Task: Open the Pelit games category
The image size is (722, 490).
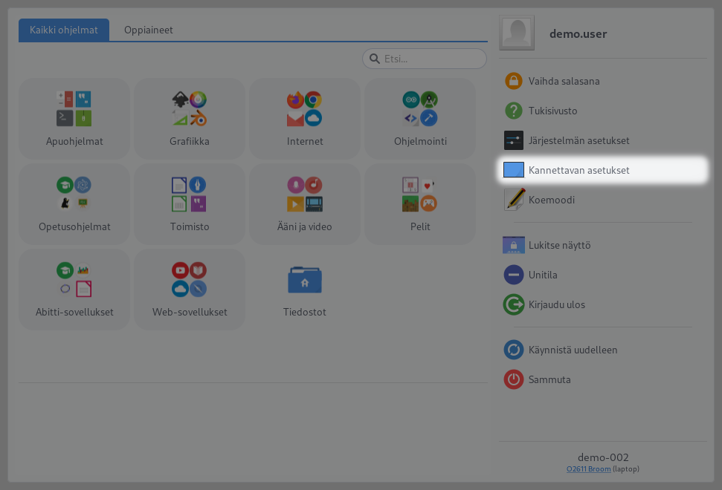Action: [419, 204]
